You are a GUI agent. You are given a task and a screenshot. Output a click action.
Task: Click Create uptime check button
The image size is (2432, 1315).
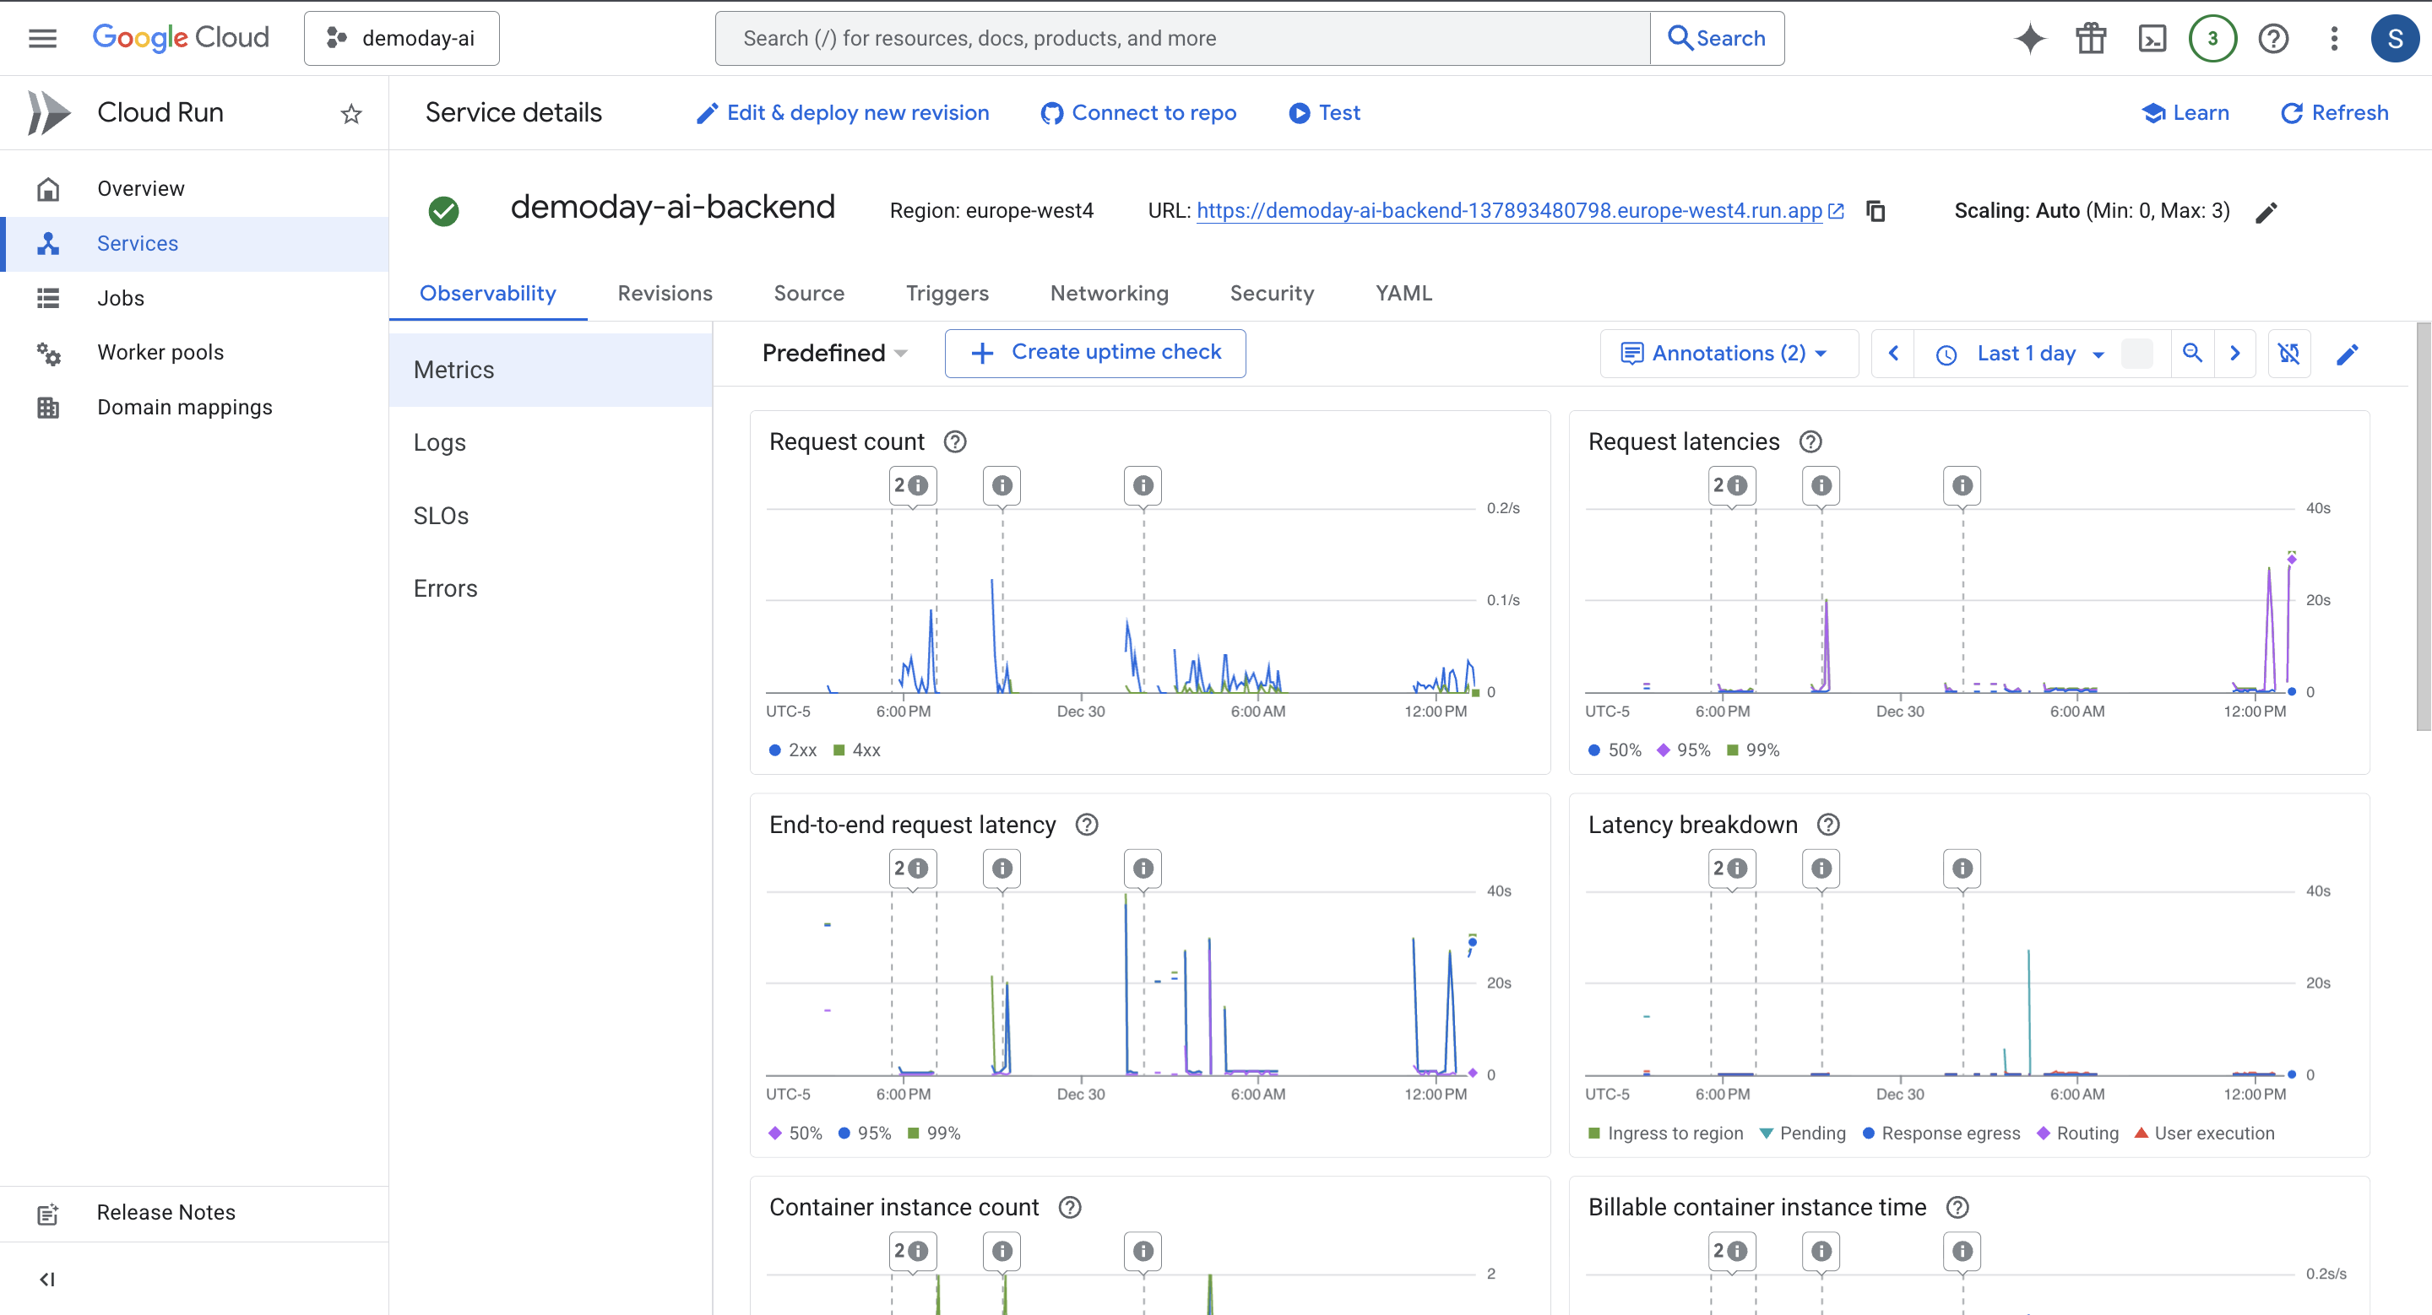[x=1095, y=353]
